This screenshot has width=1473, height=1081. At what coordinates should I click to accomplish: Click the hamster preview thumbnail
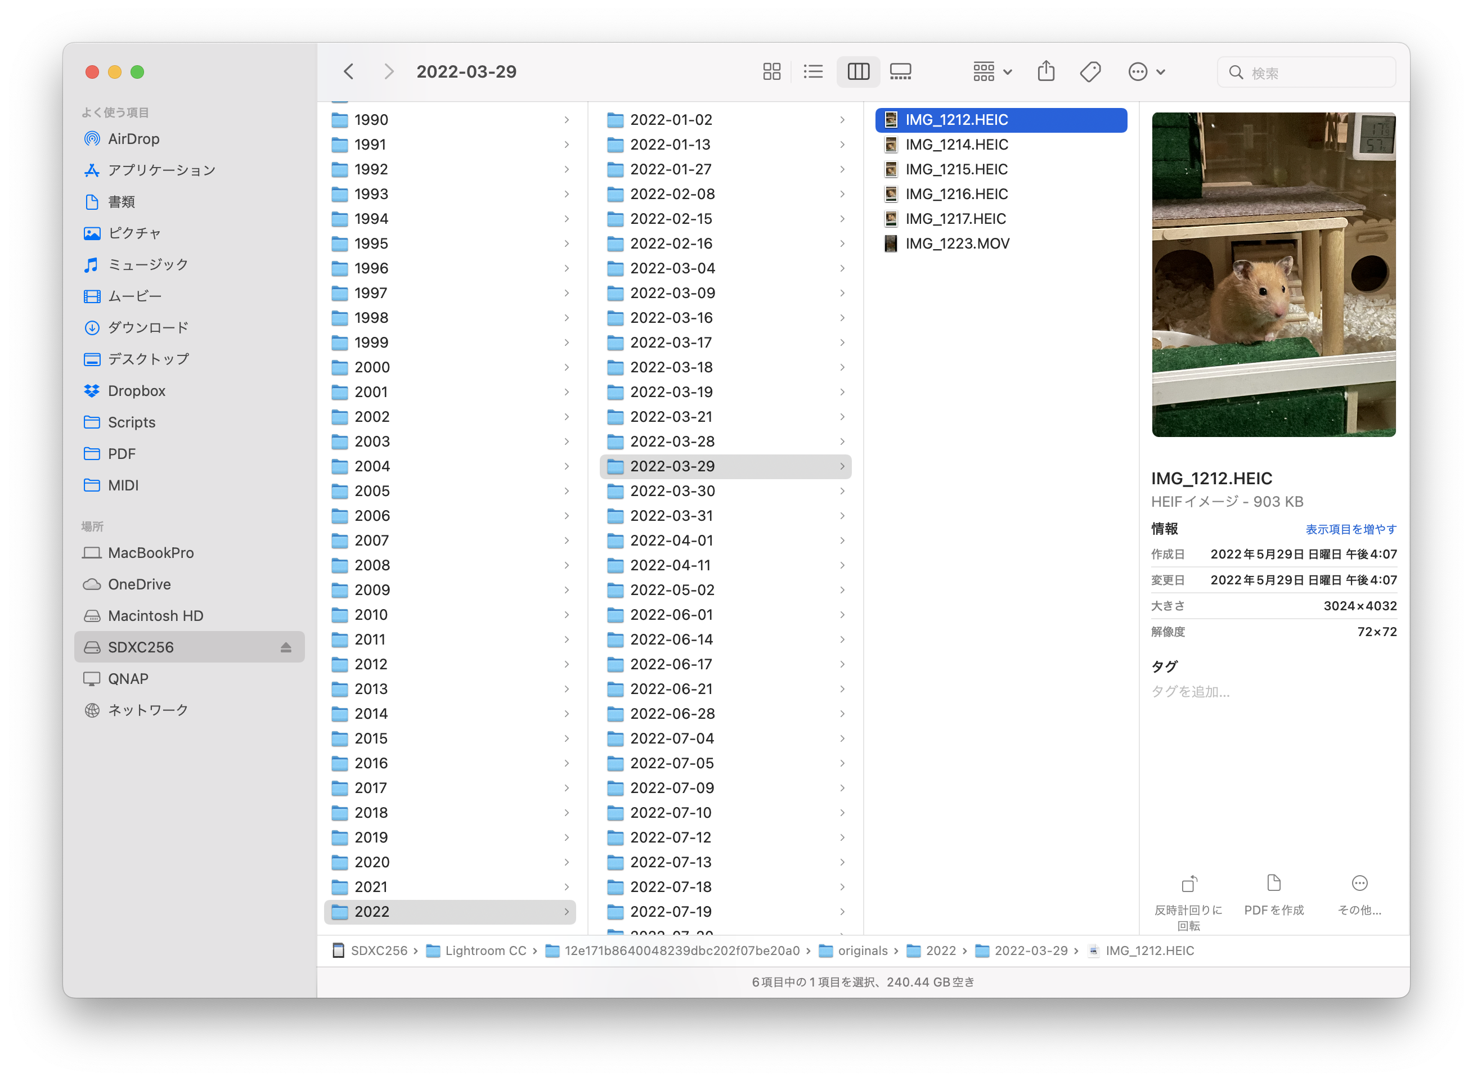tap(1273, 274)
